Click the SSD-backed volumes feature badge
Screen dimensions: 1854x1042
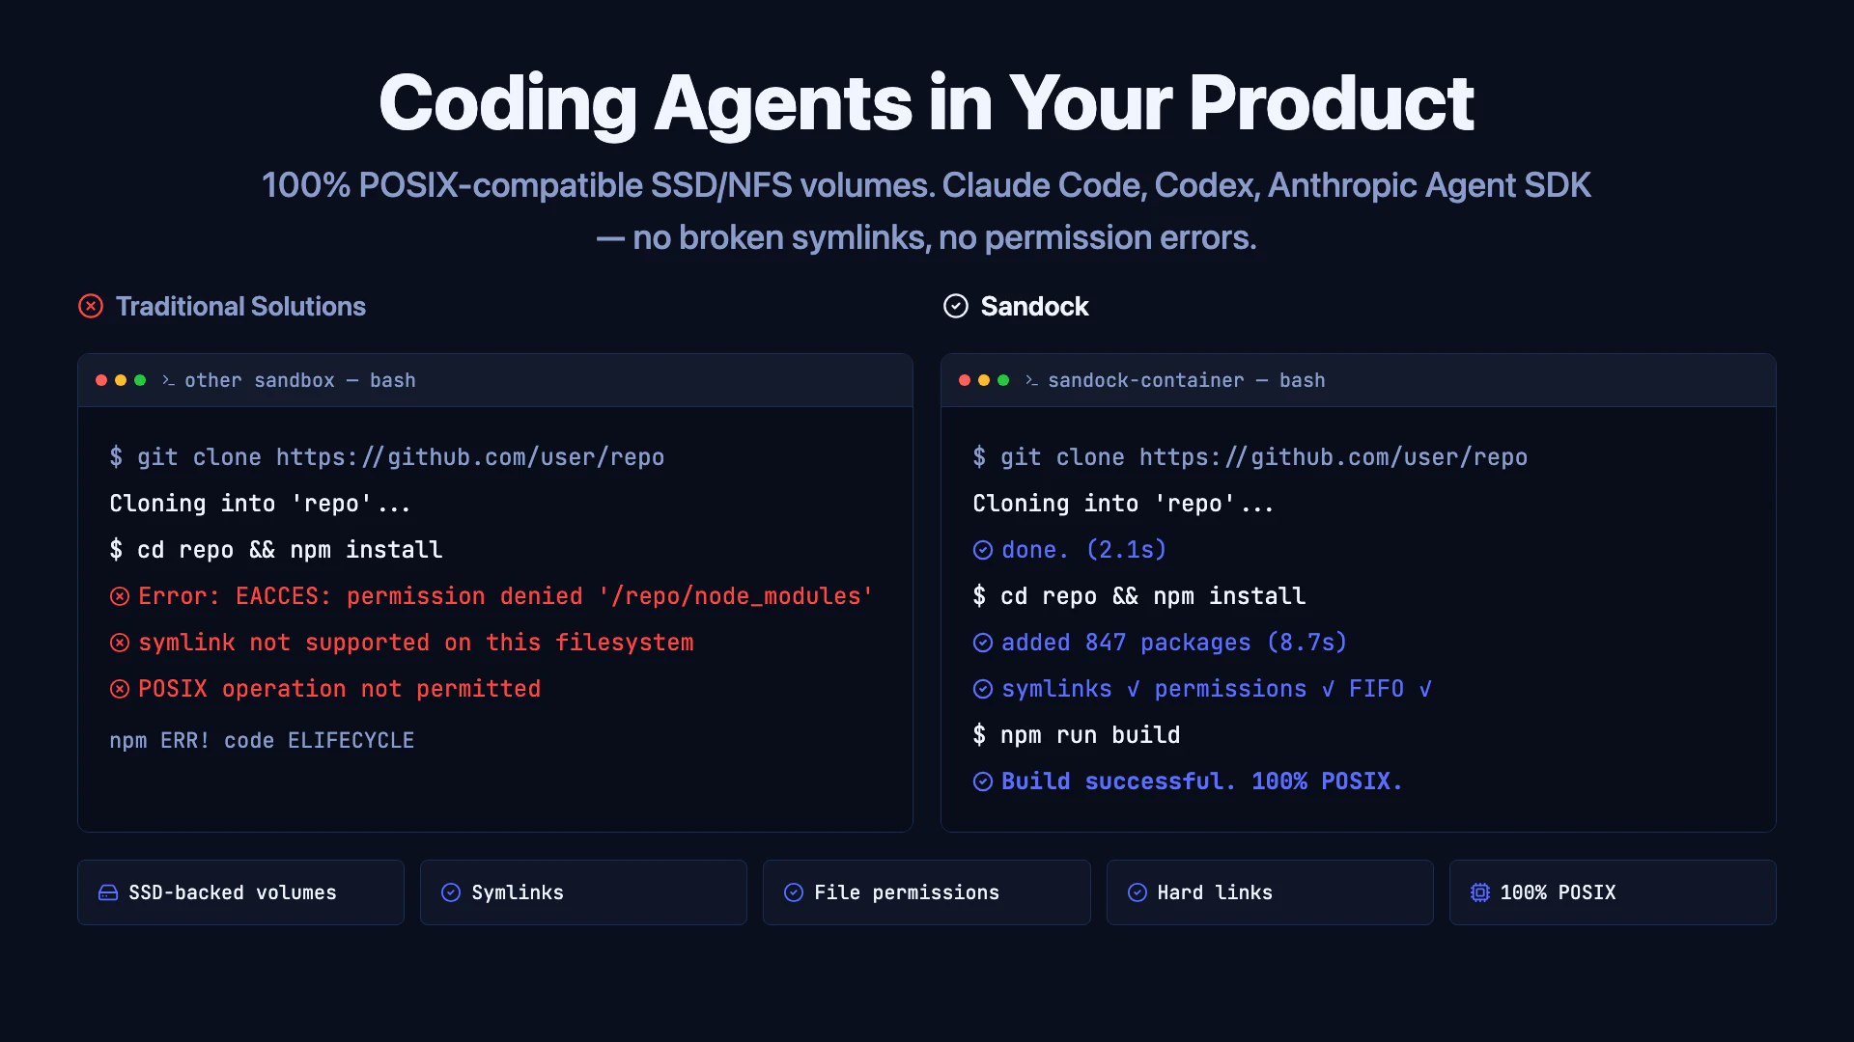click(x=240, y=892)
